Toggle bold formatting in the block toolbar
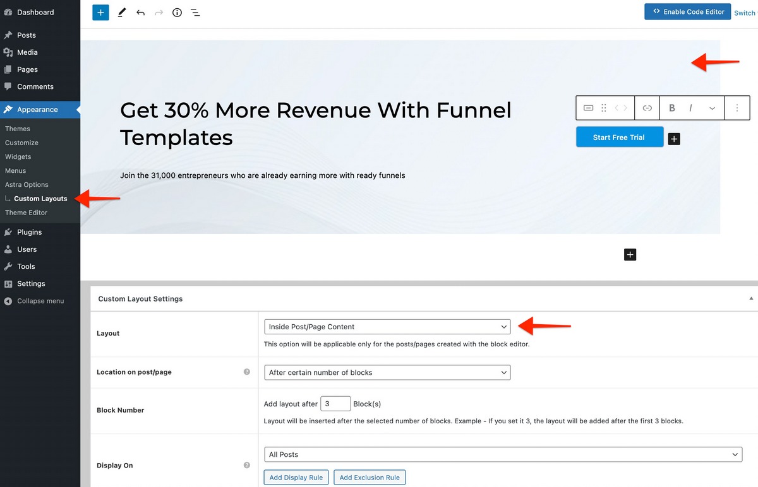 pos(671,108)
